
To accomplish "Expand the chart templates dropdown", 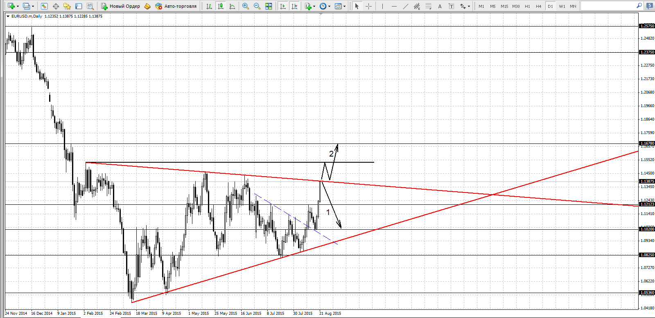I will (344, 6).
